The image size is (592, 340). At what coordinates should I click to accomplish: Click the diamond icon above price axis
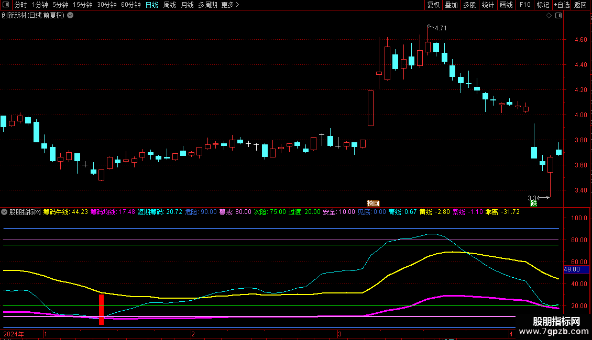click(549, 16)
